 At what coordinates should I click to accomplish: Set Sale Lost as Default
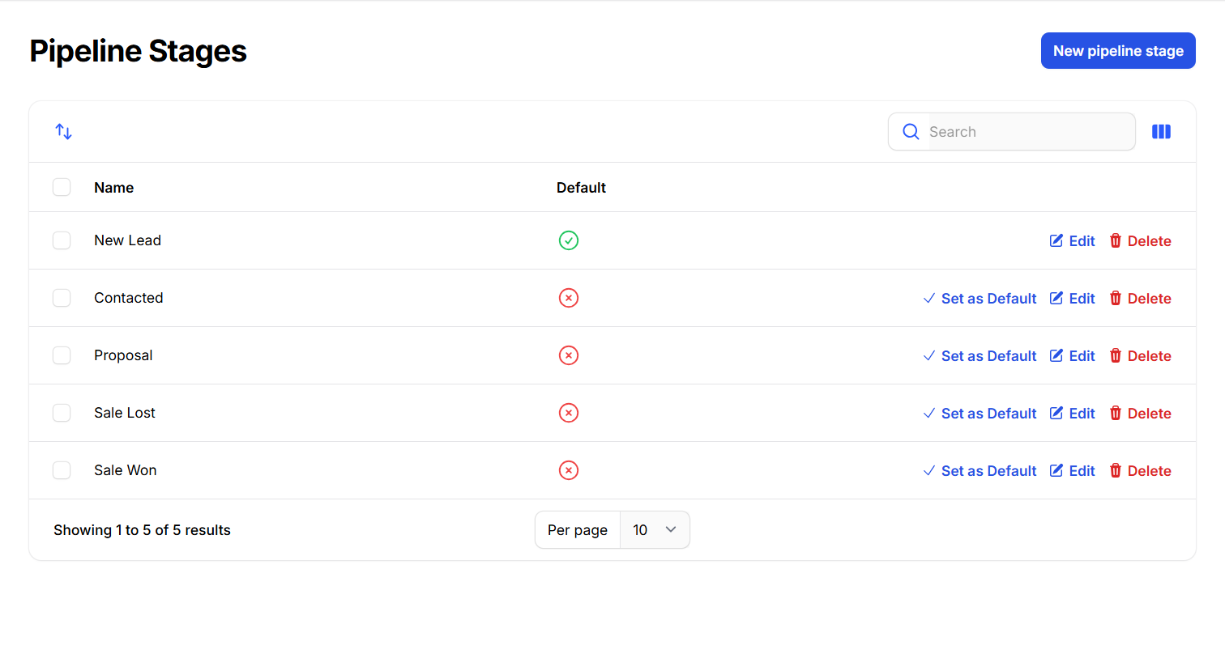point(980,414)
